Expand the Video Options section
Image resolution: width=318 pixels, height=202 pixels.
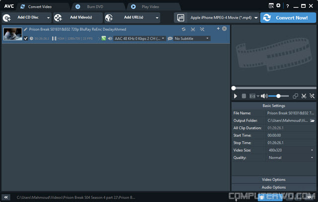(x=274, y=180)
